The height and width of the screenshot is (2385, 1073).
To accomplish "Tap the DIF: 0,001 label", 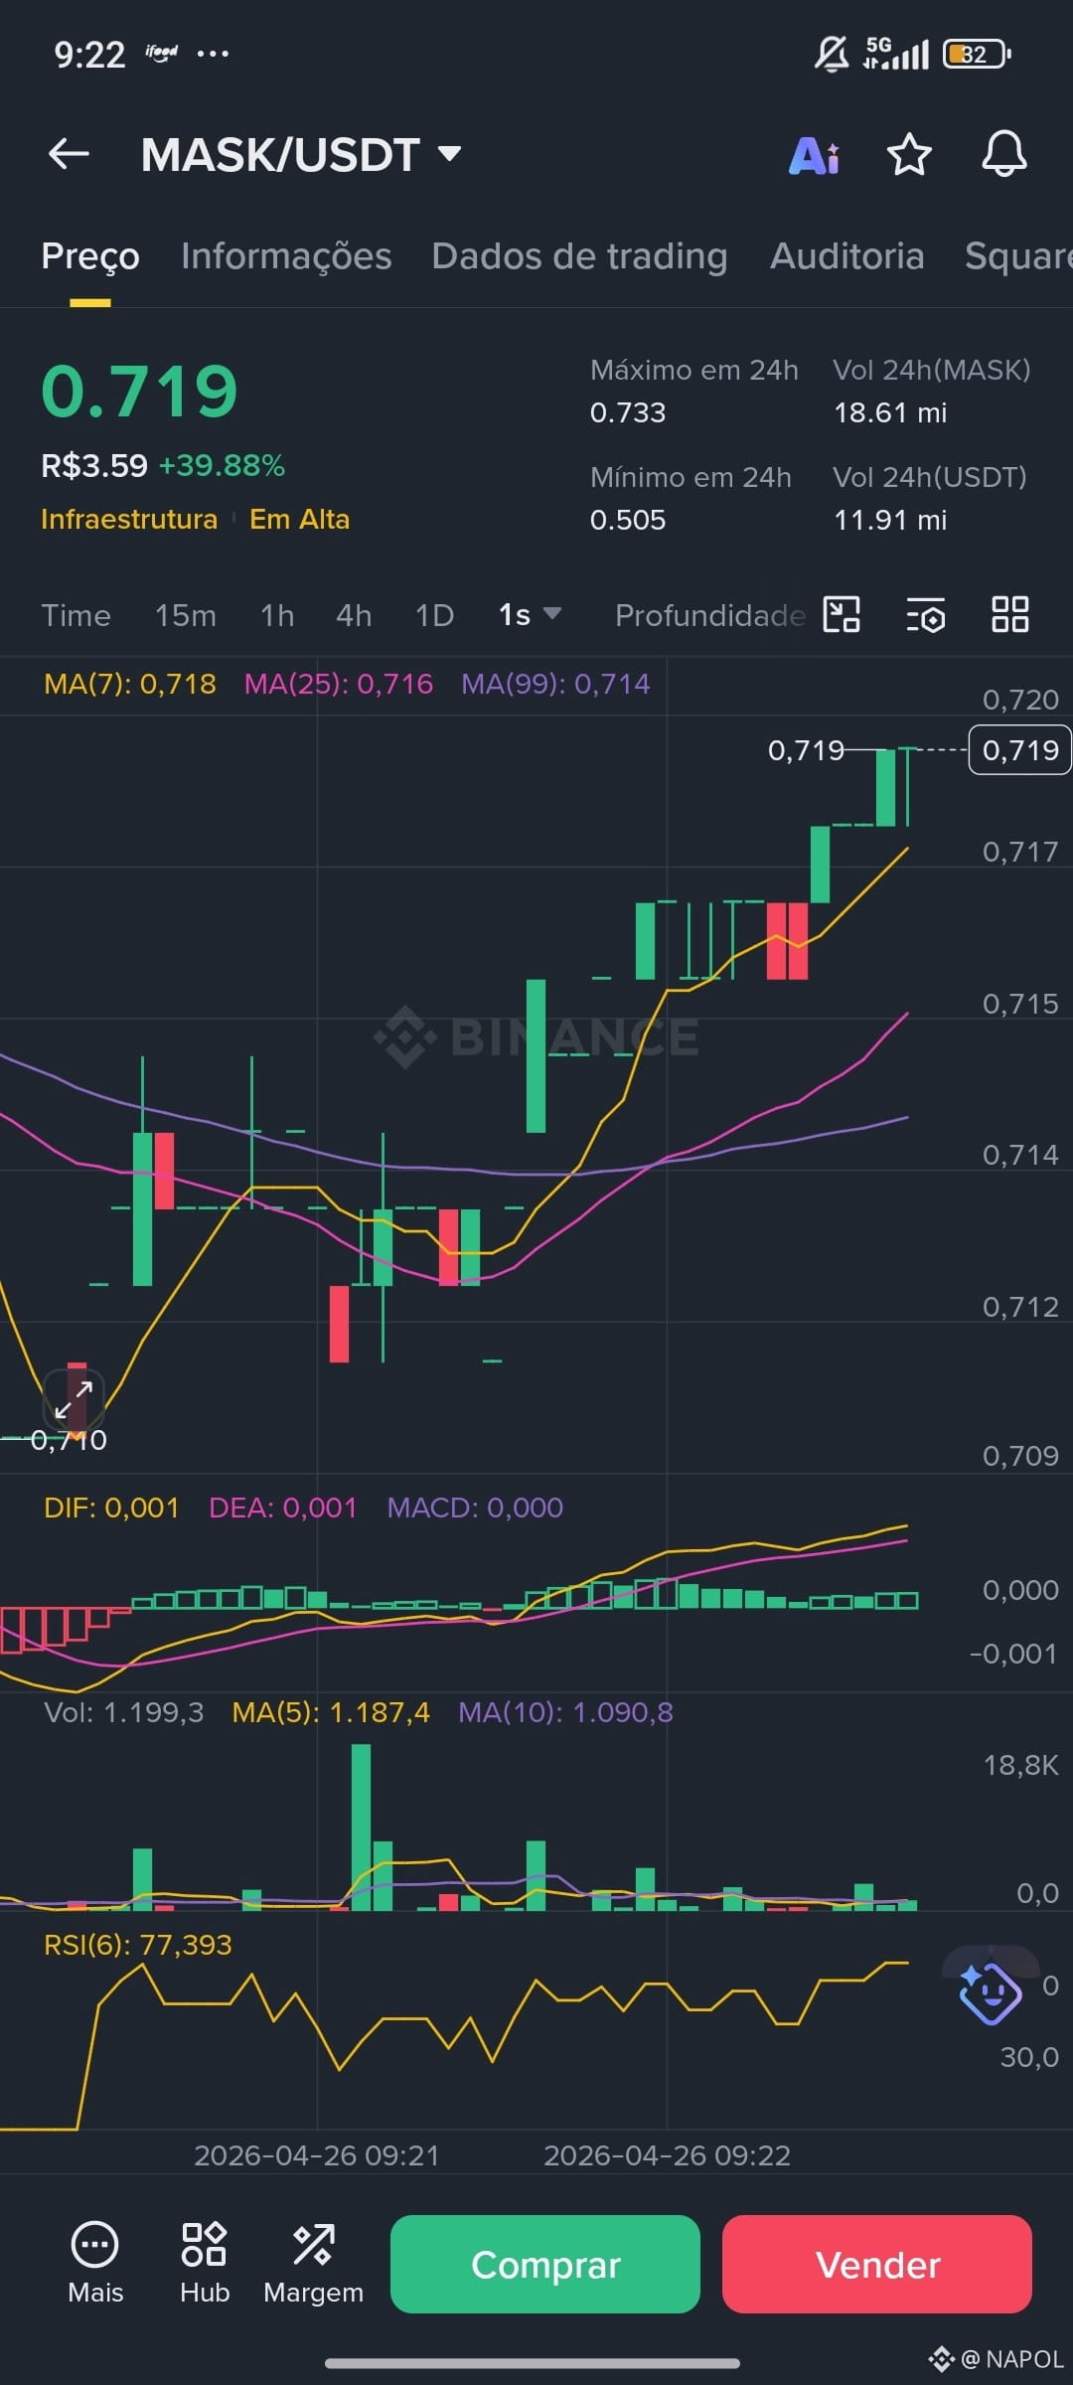I will (x=111, y=1508).
